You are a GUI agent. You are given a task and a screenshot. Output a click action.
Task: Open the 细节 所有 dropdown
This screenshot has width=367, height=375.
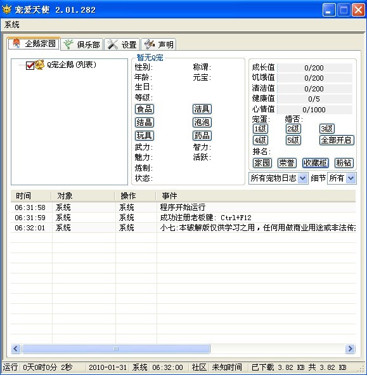click(351, 178)
